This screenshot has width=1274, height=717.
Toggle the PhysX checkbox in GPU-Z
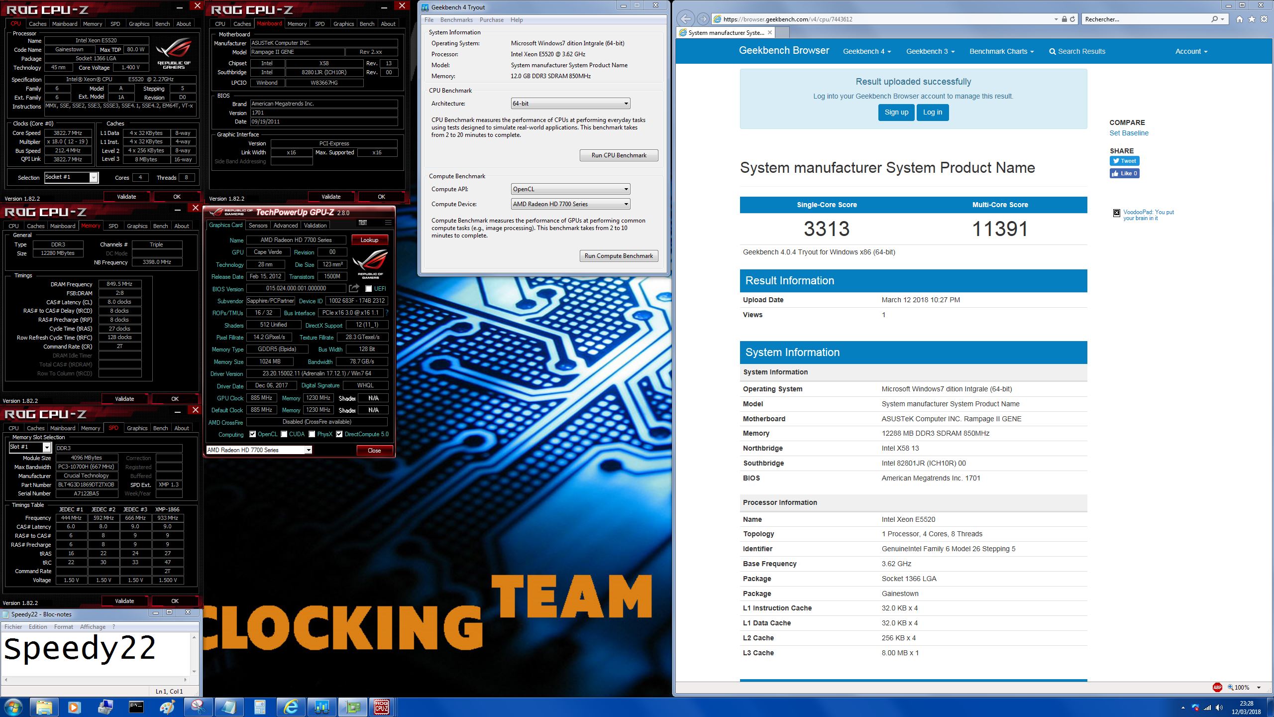coord(312,434)
